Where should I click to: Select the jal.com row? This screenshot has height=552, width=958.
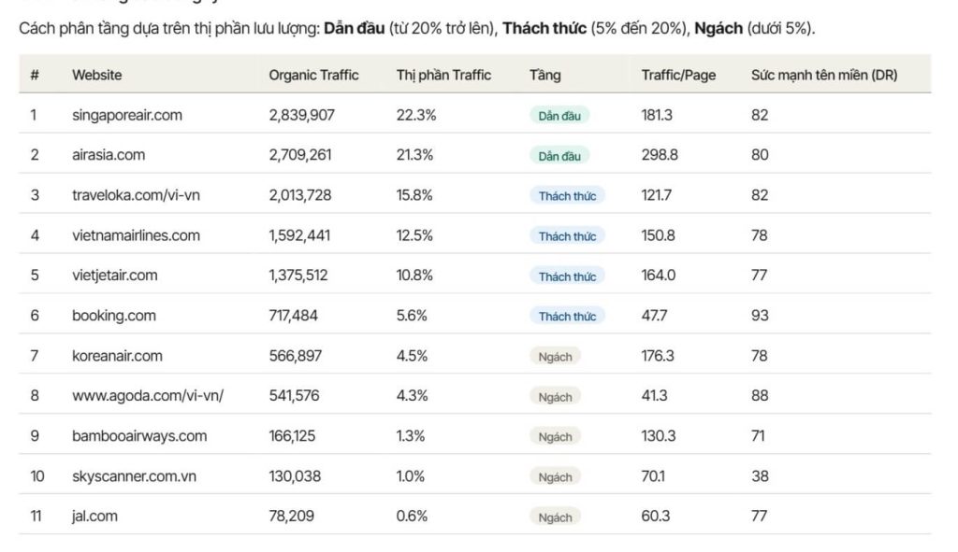click(x=474, y=516)
